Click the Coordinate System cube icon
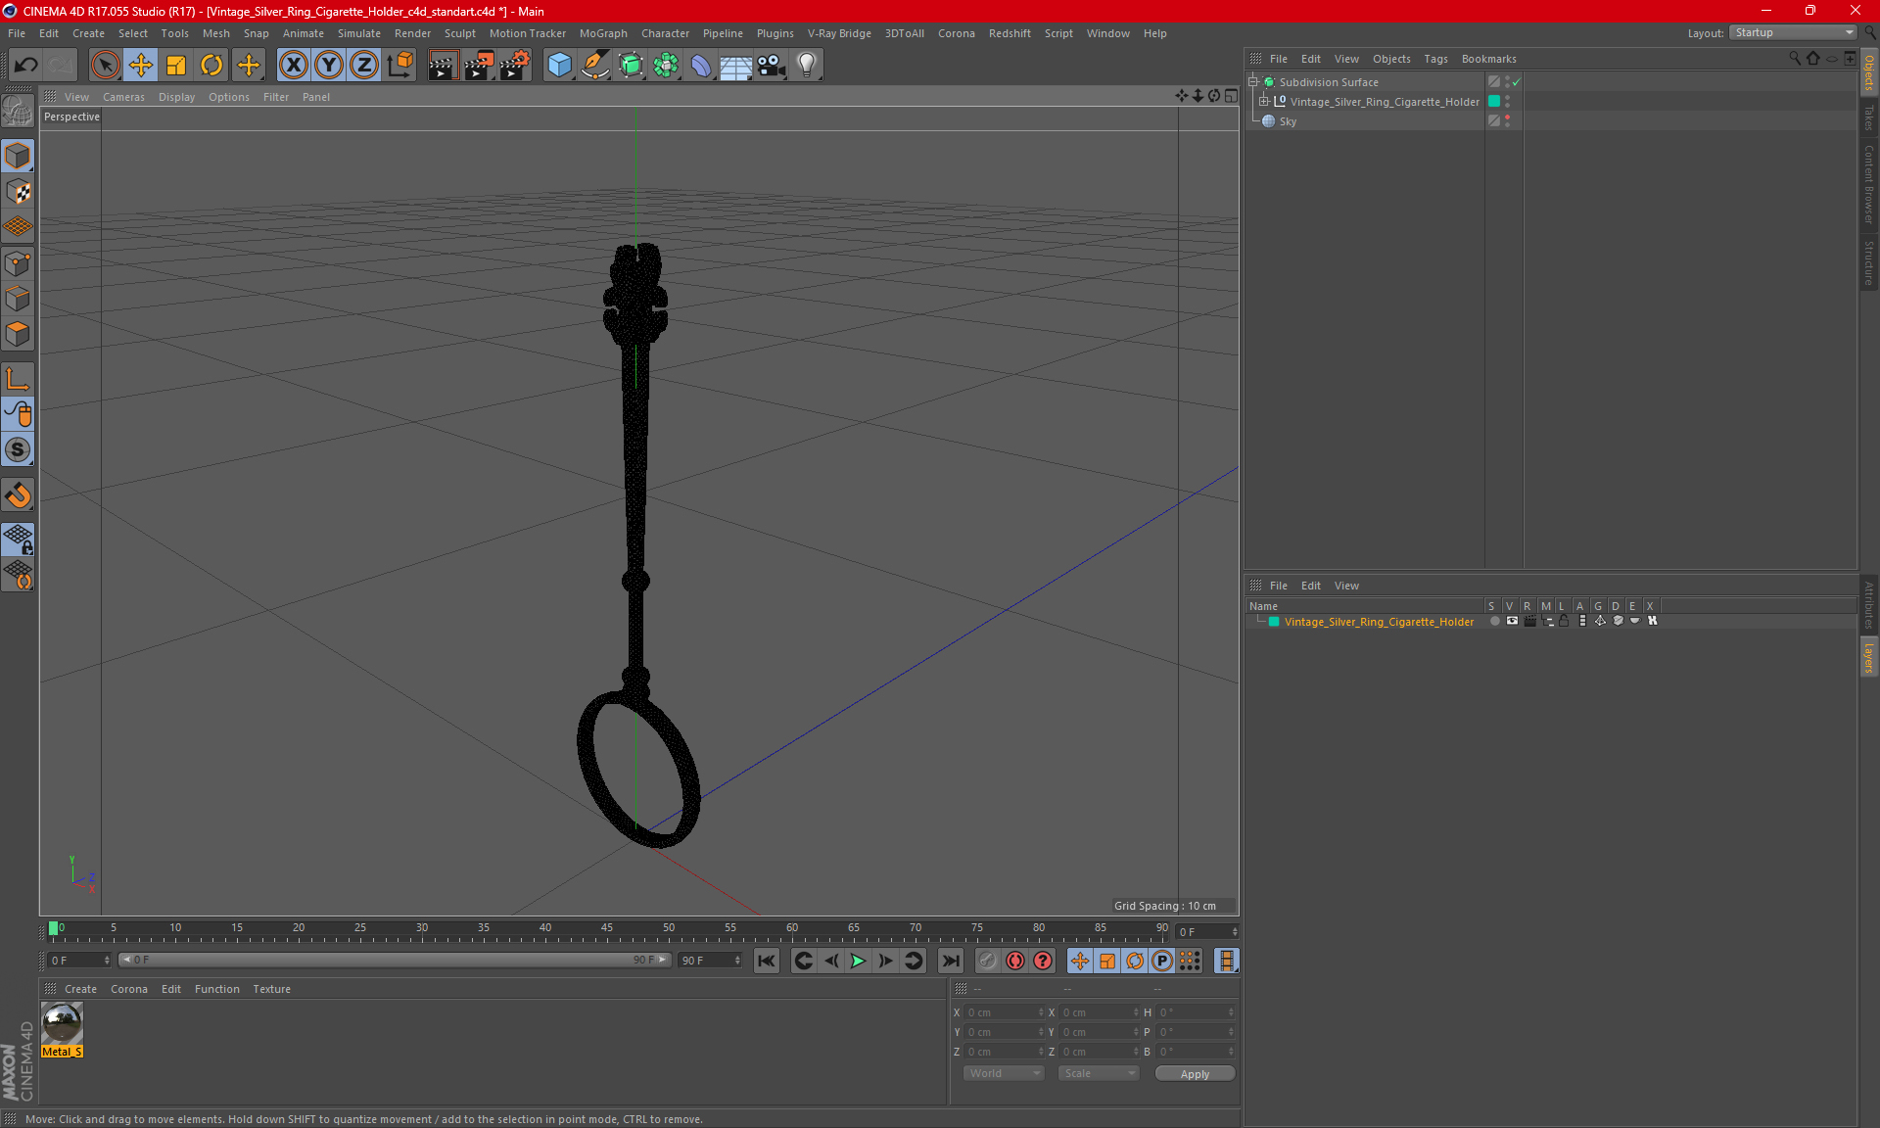Viewport: 1880px width, 1128px height. point(399,65)
